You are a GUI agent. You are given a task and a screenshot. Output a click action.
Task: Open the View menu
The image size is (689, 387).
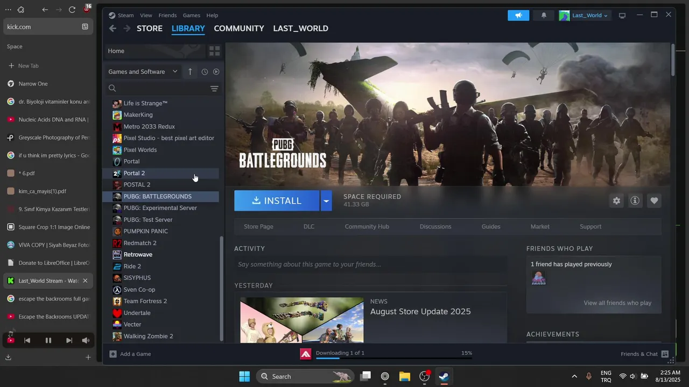pos(146,15)
